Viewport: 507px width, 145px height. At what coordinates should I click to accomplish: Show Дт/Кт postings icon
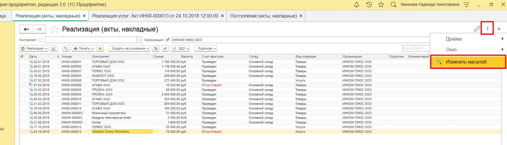click(66, 48)
